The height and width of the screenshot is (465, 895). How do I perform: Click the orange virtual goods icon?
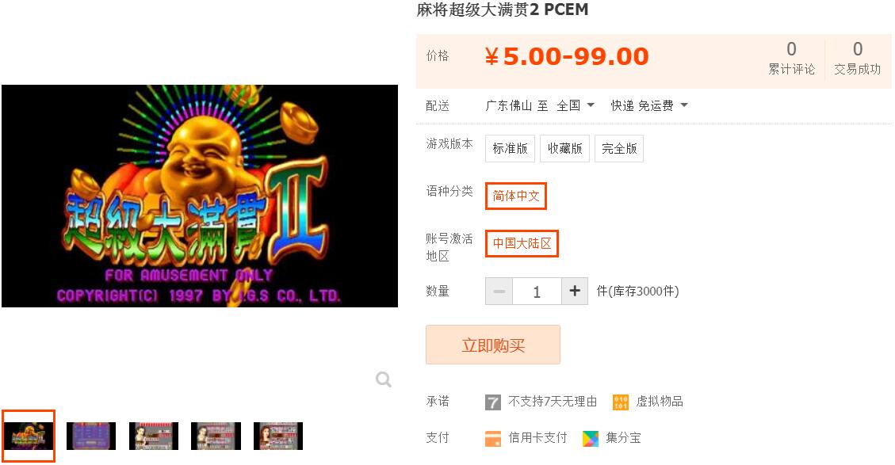point(621,402)
